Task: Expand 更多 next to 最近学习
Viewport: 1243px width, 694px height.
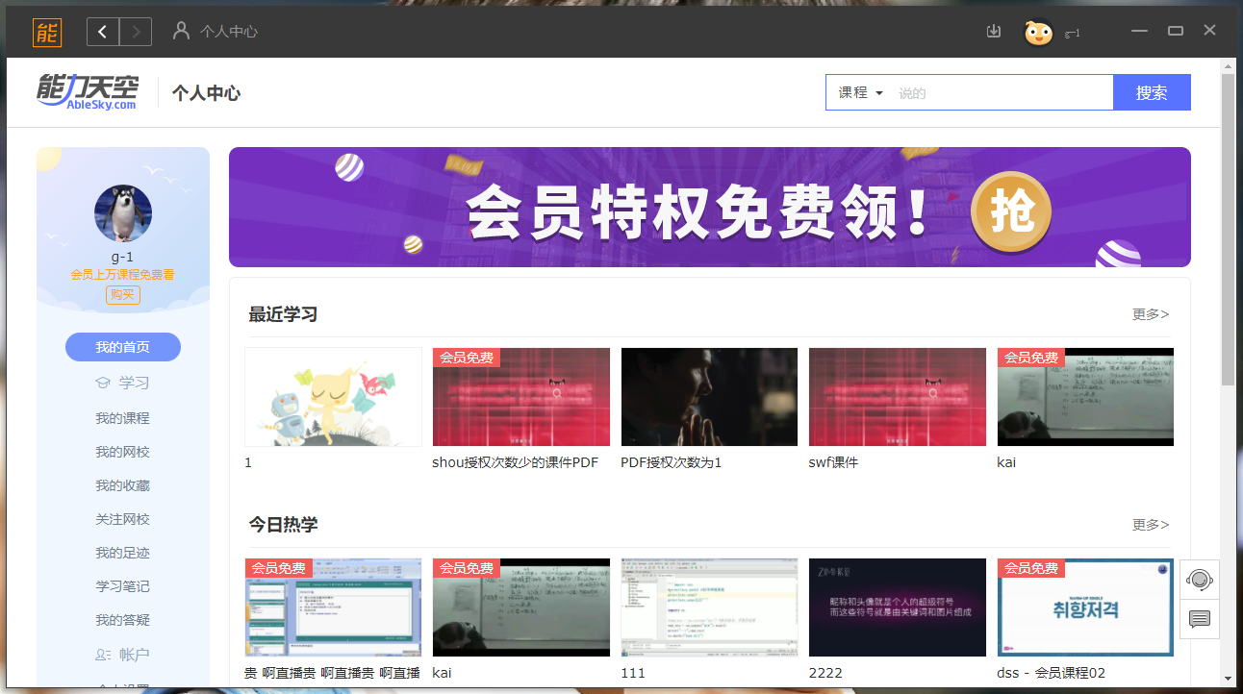Action: [1150, 314]
